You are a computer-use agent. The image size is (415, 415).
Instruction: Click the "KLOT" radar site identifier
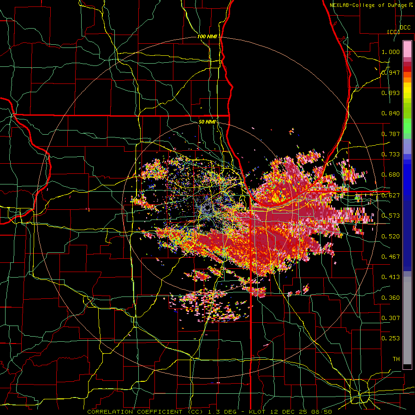point(257,412)
